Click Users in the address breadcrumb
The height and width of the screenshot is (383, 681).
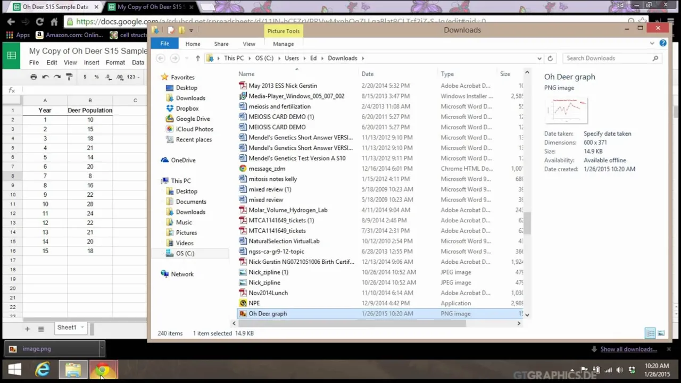tap(292, 58)
